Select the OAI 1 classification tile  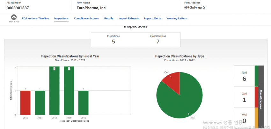tap(244, 97)
